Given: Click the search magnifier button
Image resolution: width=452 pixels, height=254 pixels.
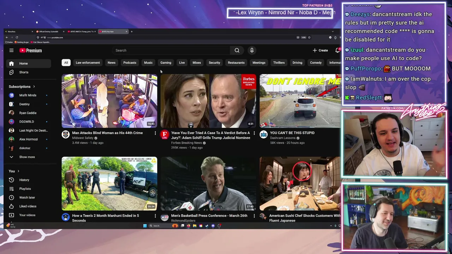Looking at the screenshot, I should [237, 50].
